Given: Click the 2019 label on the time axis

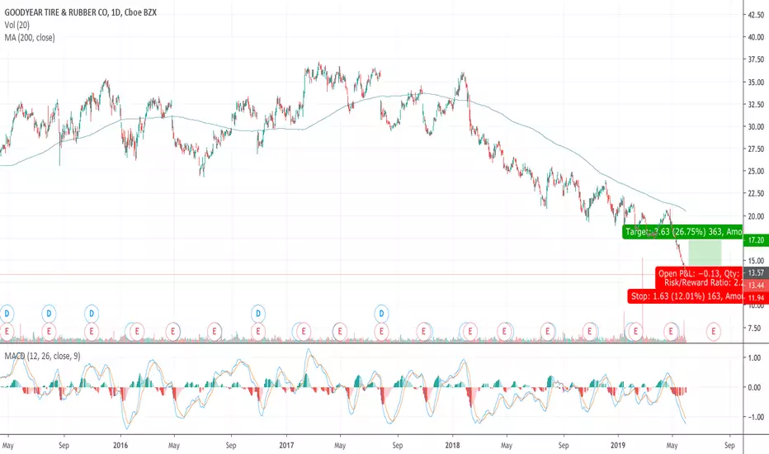Looking at the screenshot, I should 618,445.
